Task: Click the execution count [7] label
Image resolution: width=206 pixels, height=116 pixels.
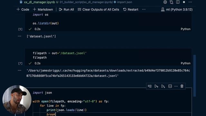Action: (20, 63)
